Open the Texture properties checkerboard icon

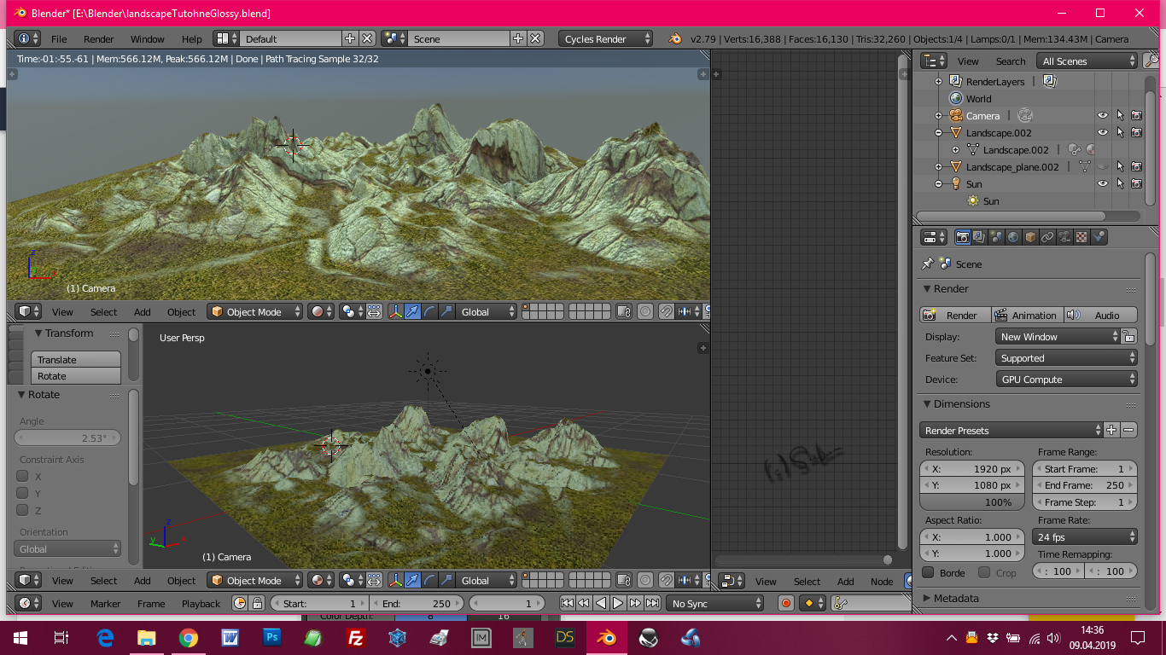1081,237
